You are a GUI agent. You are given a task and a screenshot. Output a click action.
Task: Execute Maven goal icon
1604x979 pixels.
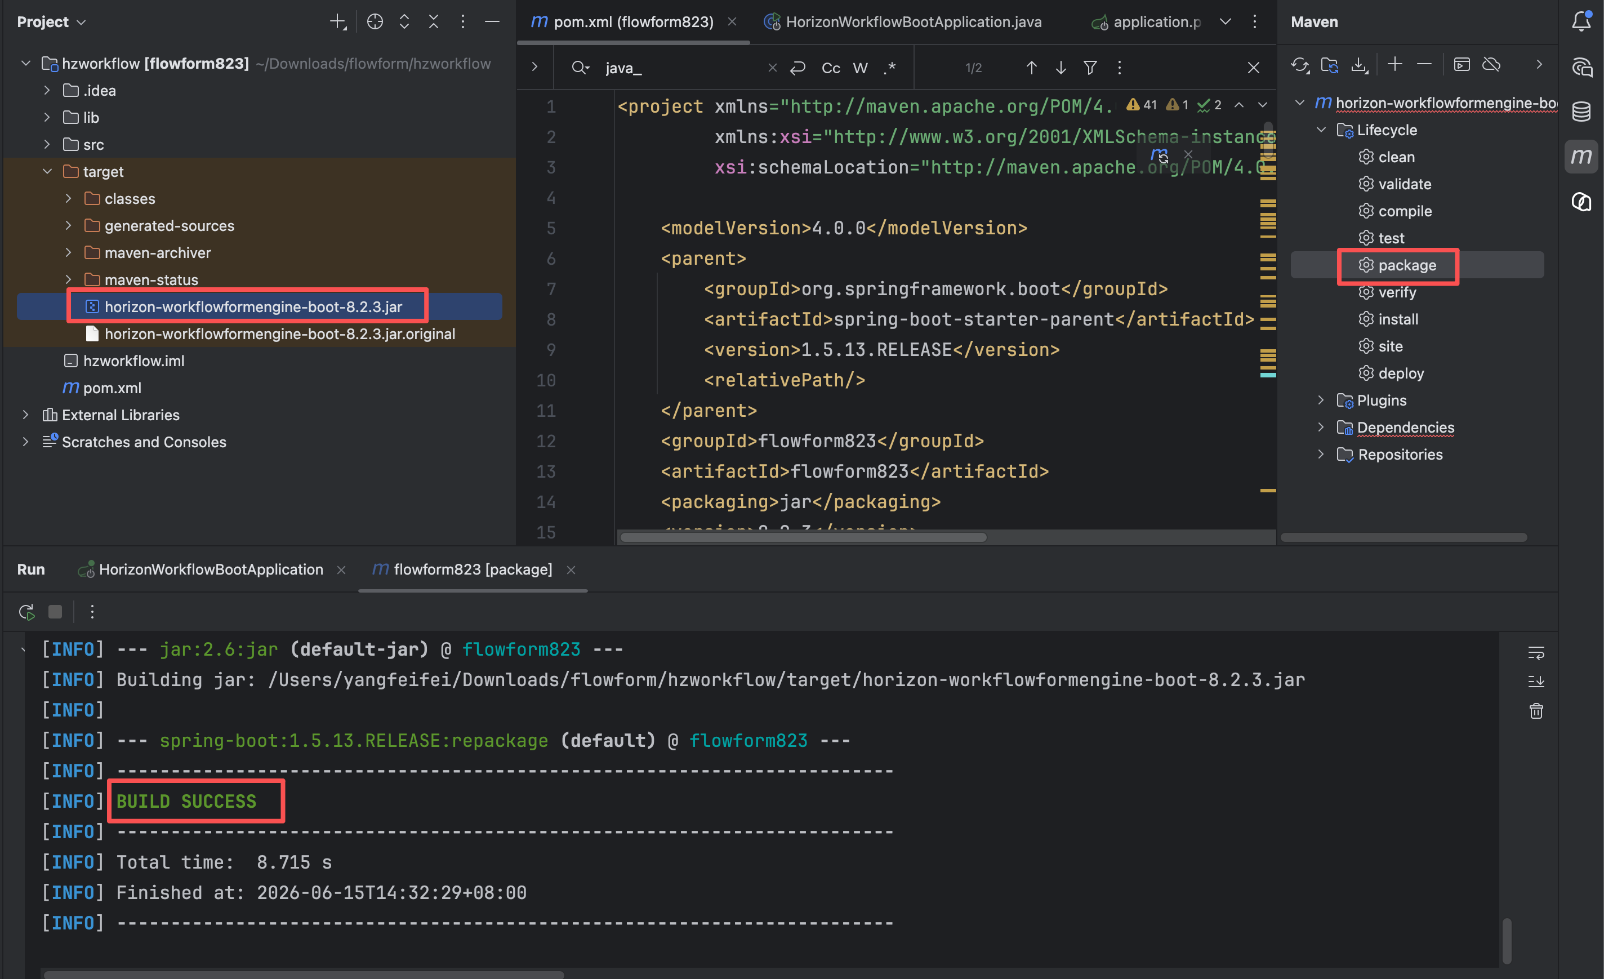coord(1462,64)
